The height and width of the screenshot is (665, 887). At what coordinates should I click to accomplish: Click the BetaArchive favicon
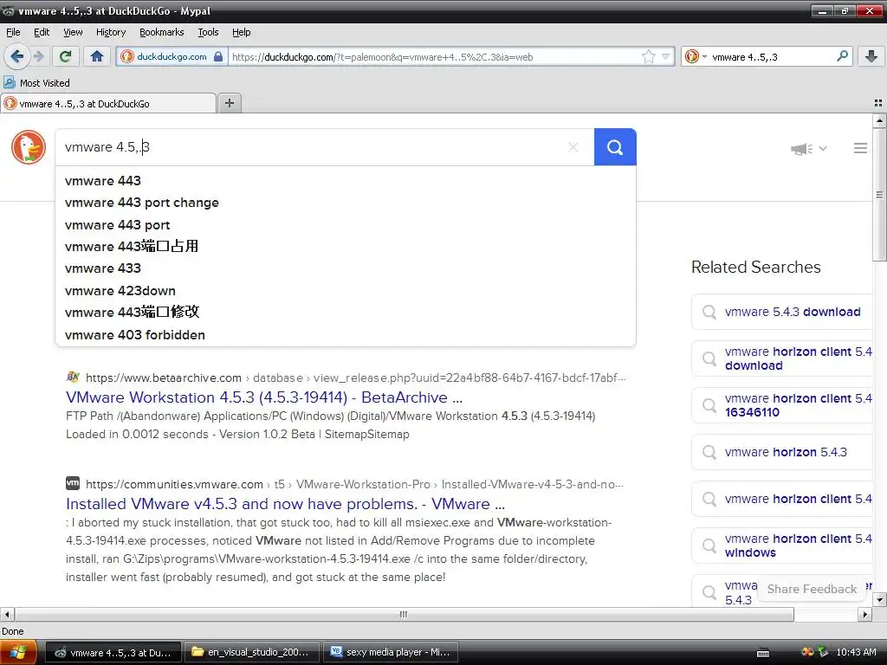tap(73, 377)
